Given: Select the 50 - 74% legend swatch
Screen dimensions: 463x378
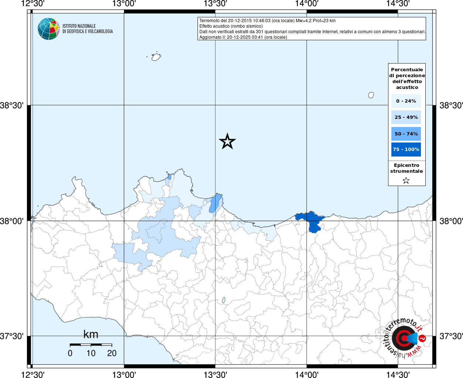Looking at the screenshot, I should pyautogui.click(x=406, y=134).
